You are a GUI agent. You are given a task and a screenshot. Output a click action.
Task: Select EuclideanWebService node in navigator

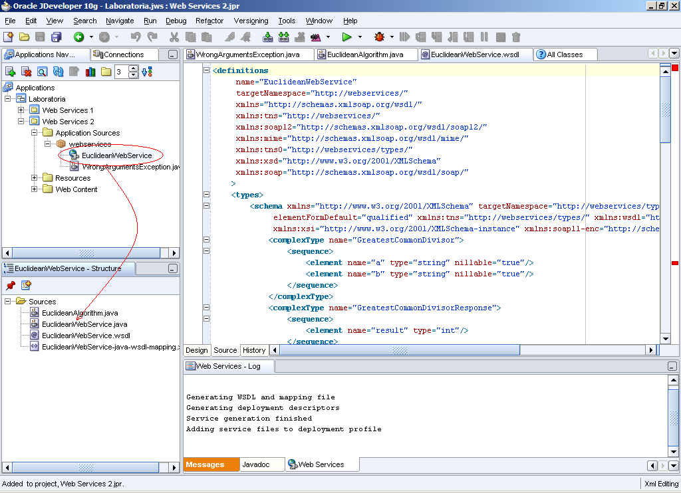[117, 155]
